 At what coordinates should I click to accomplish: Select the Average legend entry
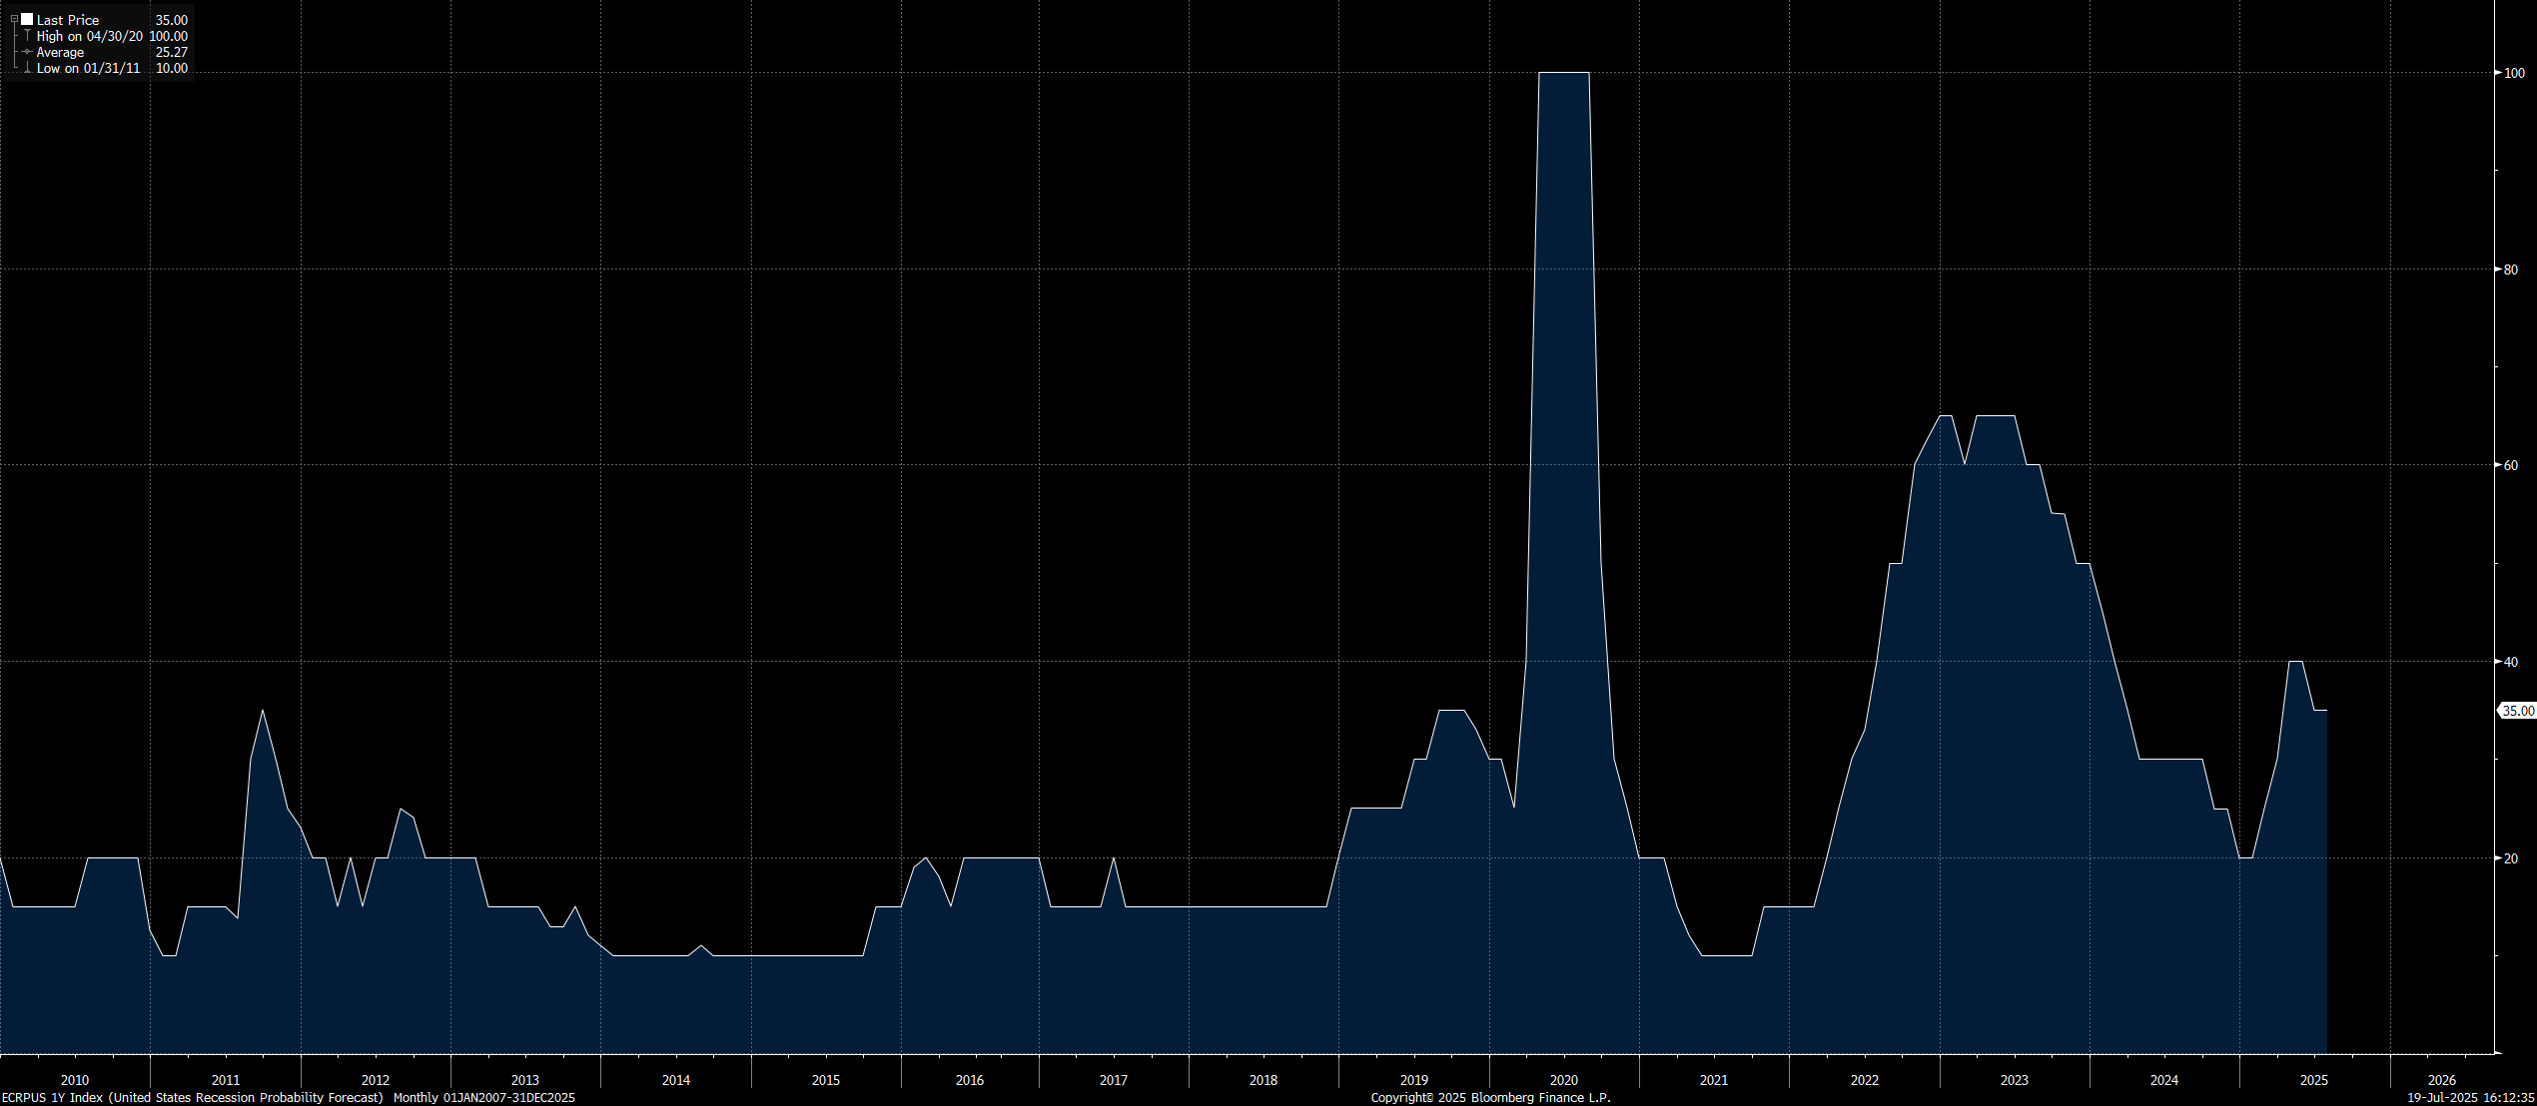tap(60, 52)
